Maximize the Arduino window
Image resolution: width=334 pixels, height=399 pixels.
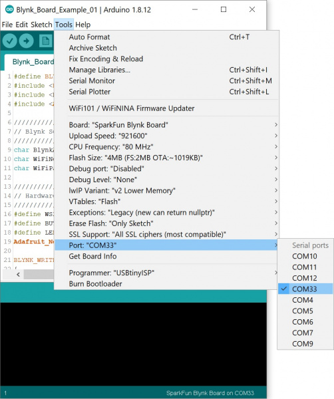tap(224, 10)
